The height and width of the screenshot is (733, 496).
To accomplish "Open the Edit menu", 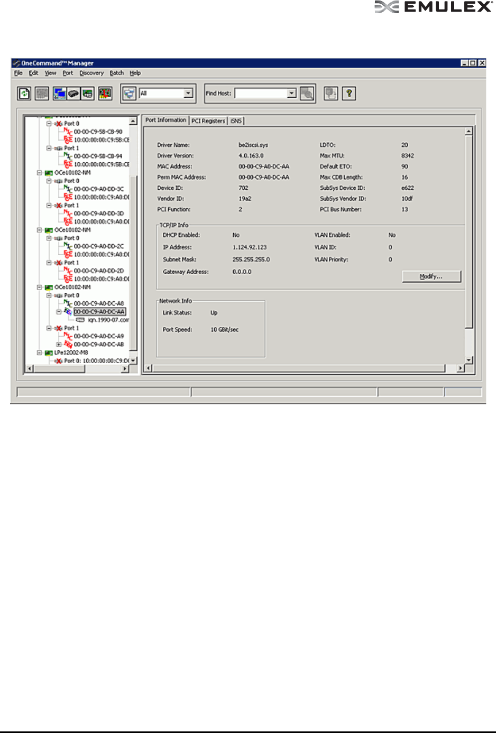I will (33, 73).
